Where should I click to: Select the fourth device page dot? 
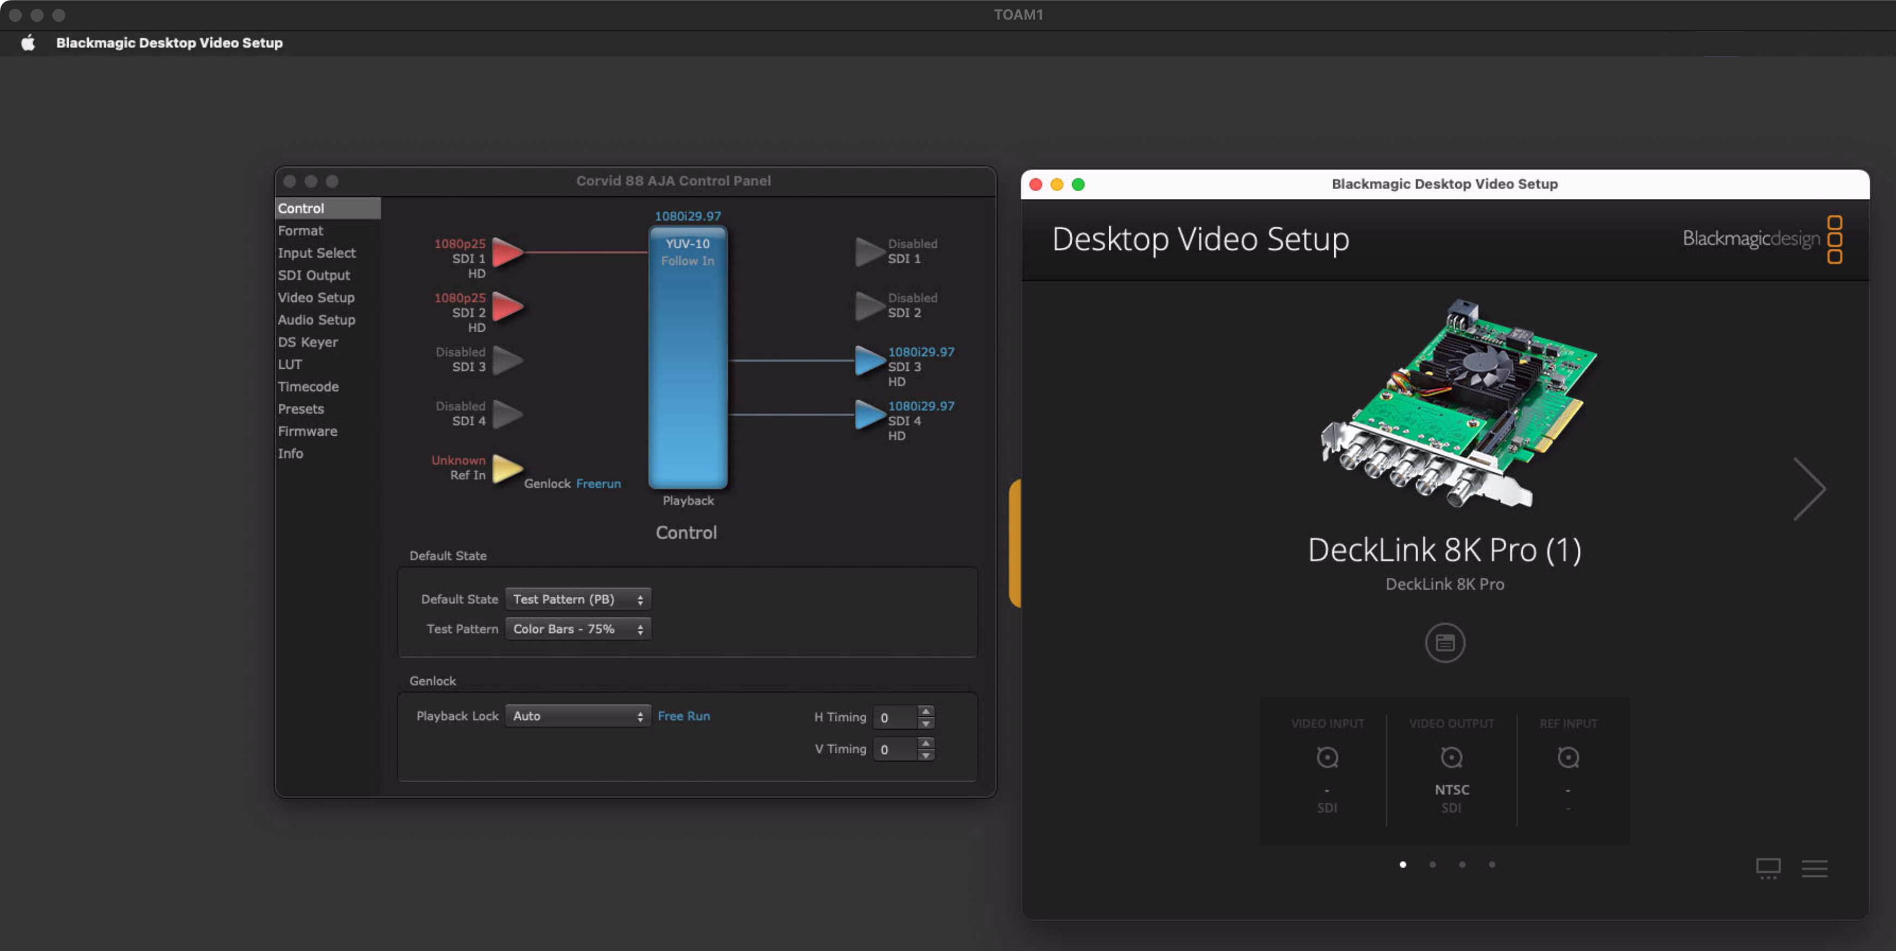[x=1491, y=864]
